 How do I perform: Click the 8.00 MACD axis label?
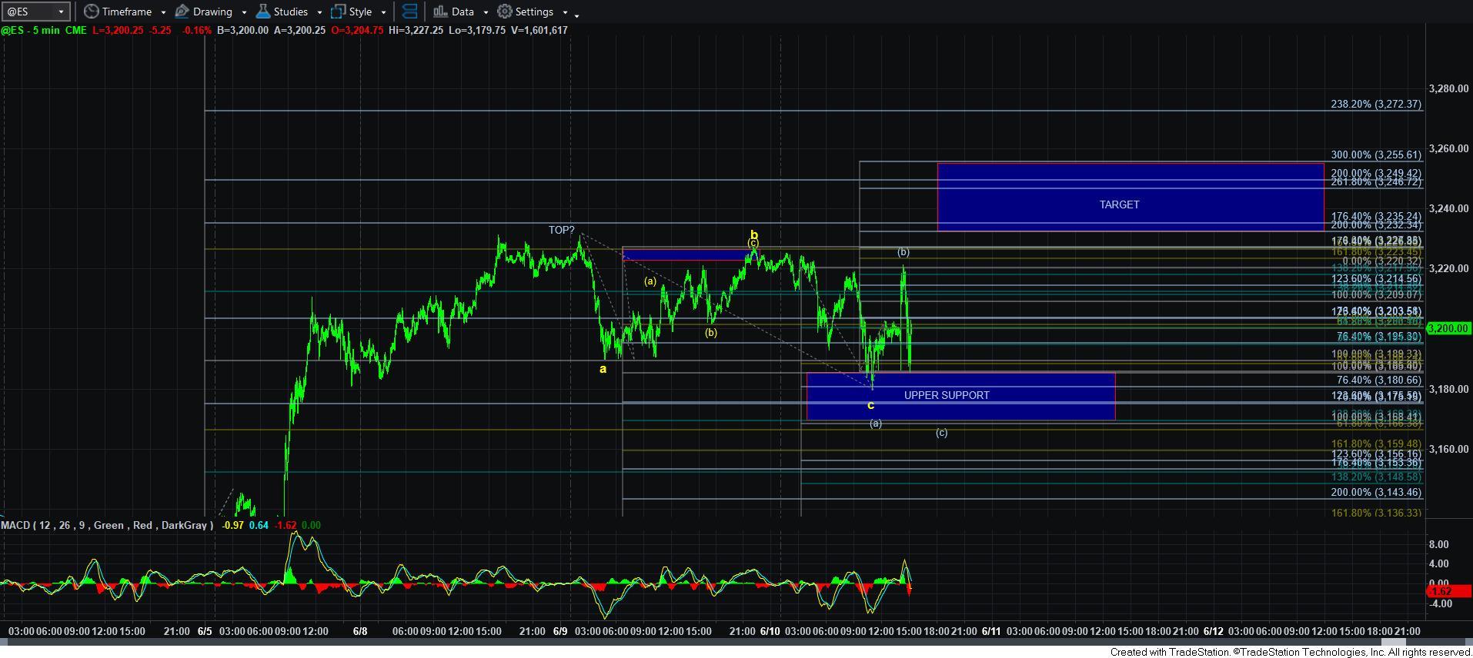[x=1439, y=544]
